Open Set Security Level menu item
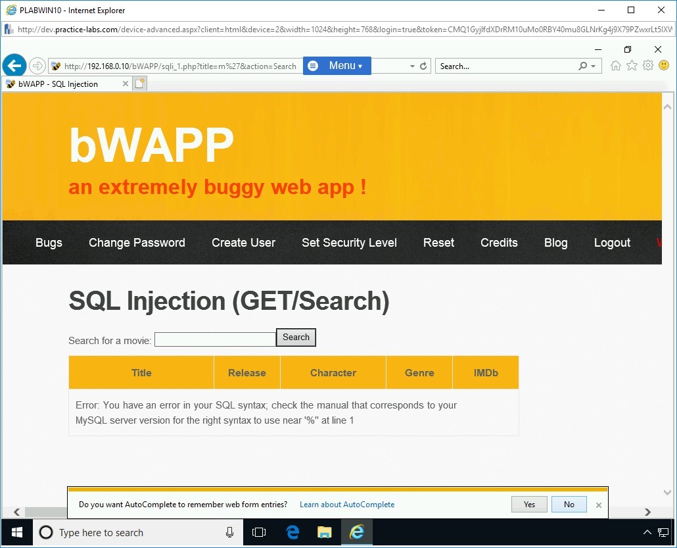The image size is (677, 548). (349, 243)
